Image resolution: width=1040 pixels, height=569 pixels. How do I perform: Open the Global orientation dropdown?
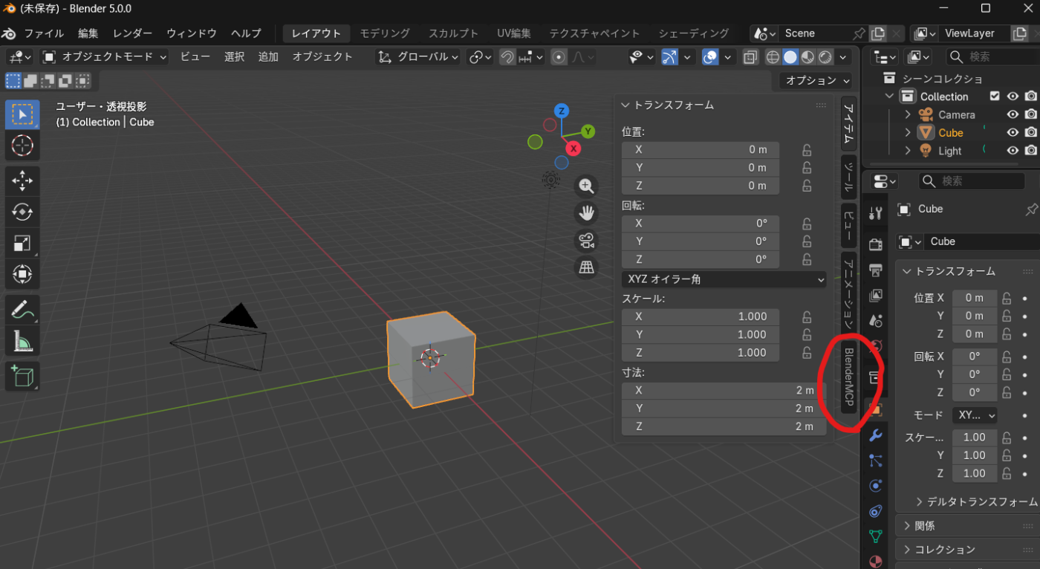pos(418,56)
